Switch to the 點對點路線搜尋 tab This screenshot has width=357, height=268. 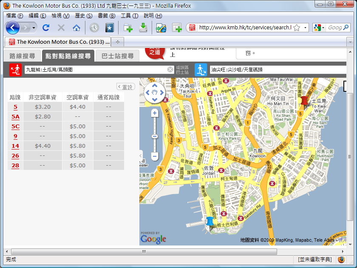click(68, 56)
